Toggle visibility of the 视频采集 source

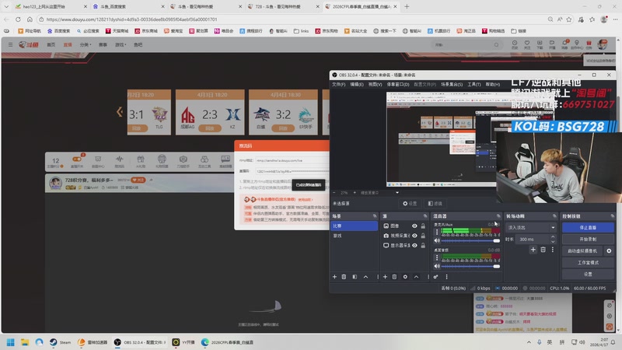pyautogui.click(x=414, y=236)
